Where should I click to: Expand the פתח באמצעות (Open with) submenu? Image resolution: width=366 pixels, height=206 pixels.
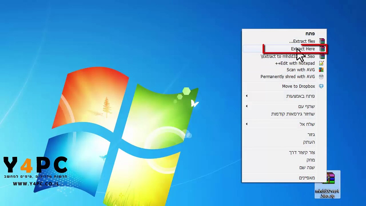tap(284, 96)
